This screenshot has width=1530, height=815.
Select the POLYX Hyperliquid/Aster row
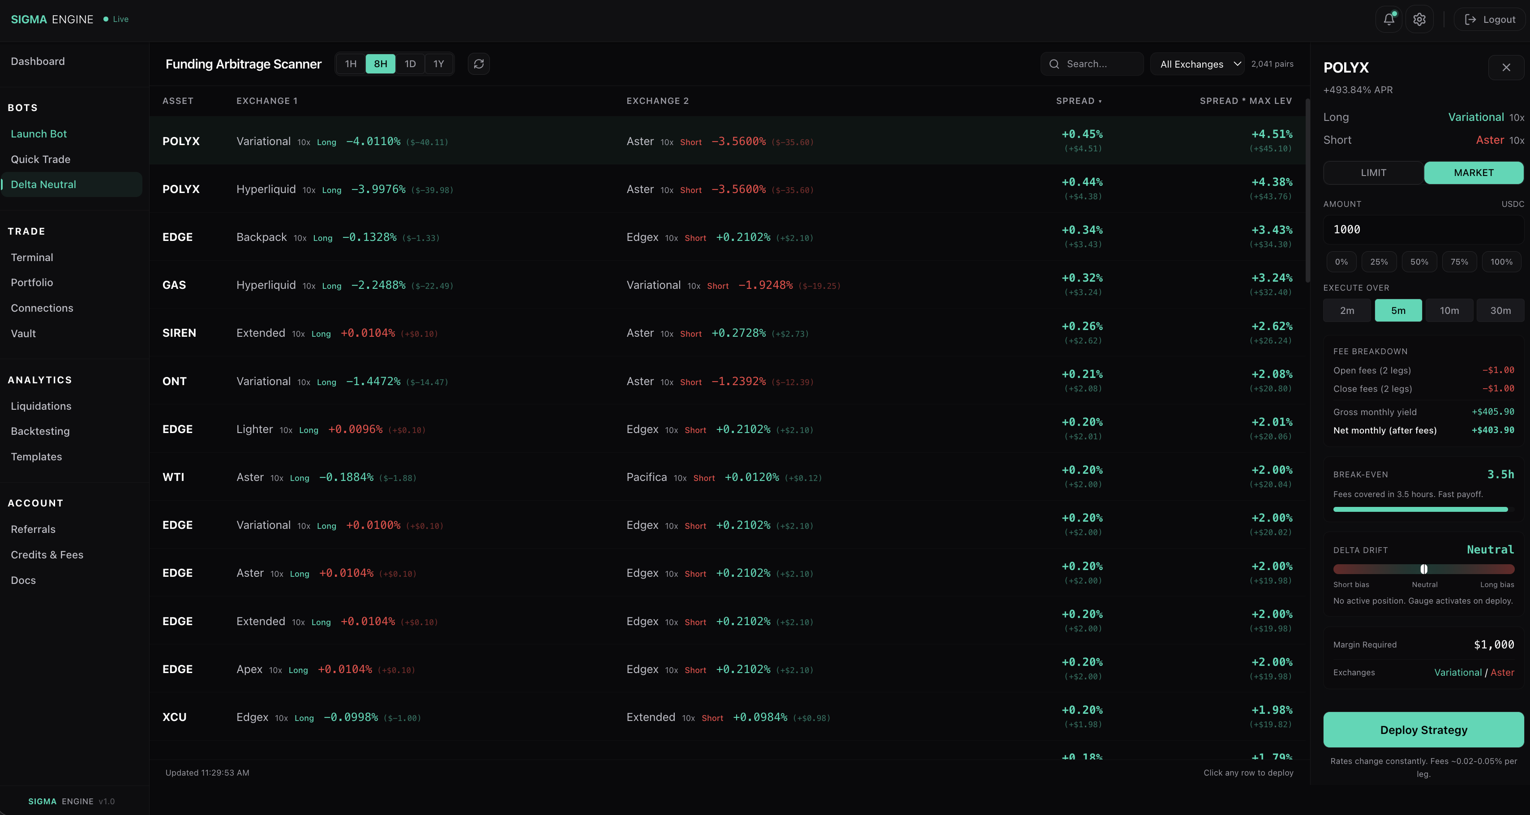(727, 189)
